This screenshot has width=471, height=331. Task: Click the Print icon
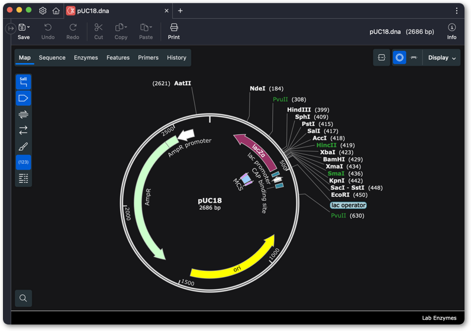pos(173,31)
